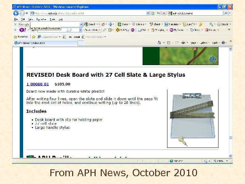Viewport: 245px width, 184px height.
Task: Open the Help menu
Action: point(61,19)
